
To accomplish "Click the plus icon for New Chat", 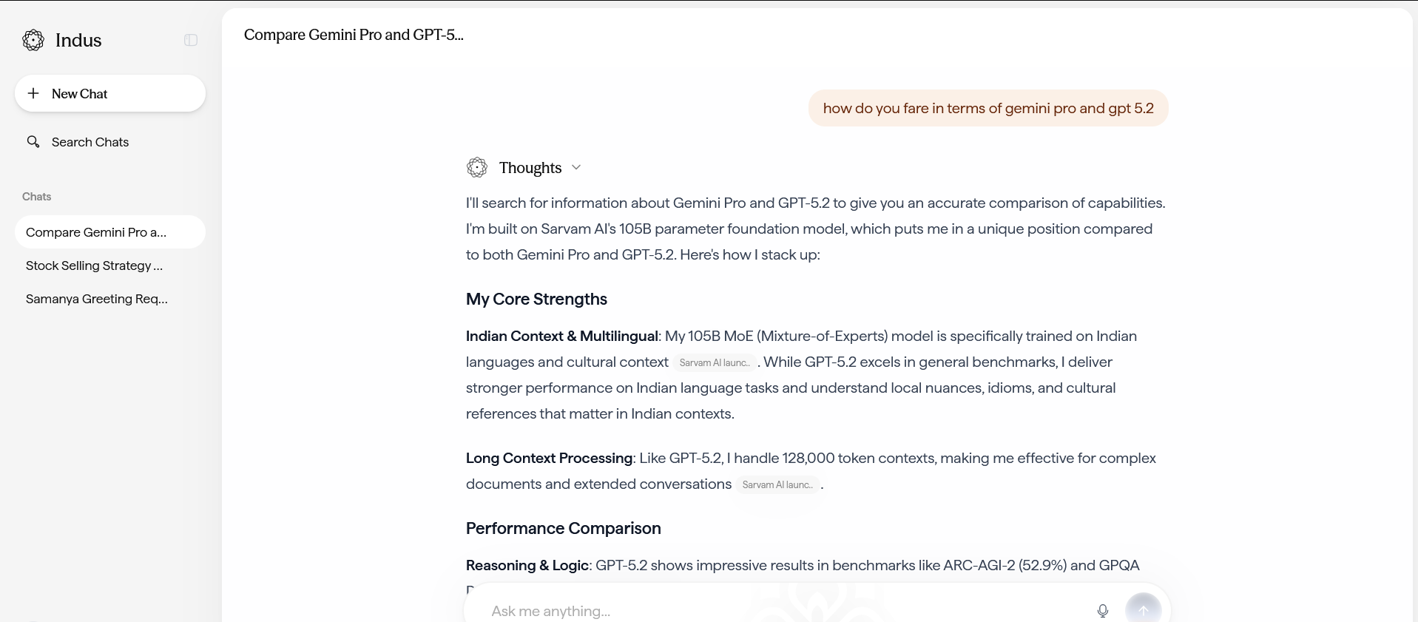I will (33, 93).
